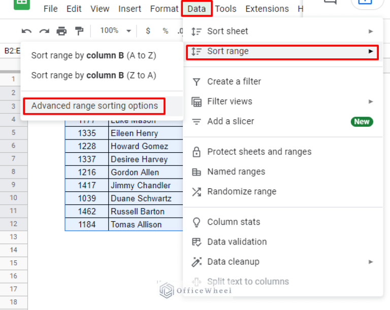Apply percent format icon
Image resolution: width=390 pixels, height=310 pixels.
[x=165, y=31]
